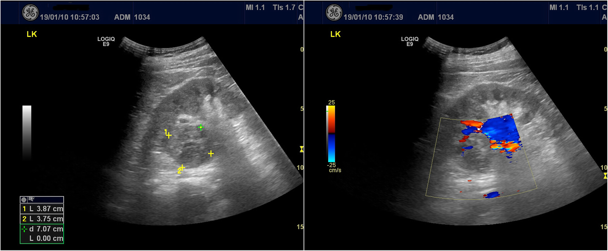Click the GE logo on the left scan

tap(30, 13)
